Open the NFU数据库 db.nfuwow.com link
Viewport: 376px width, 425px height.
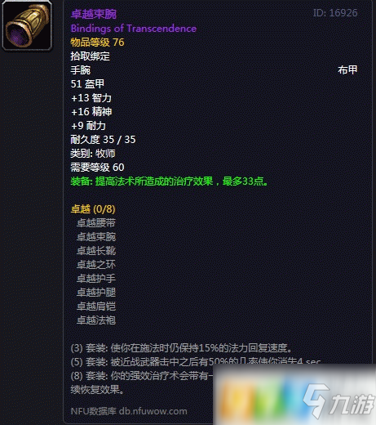[x=129, y=411]
